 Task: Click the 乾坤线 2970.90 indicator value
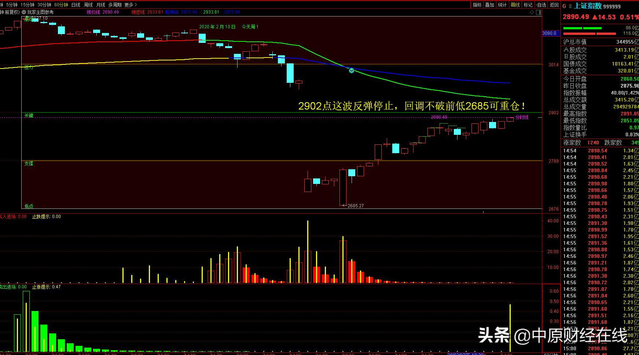tap(181, 12)
